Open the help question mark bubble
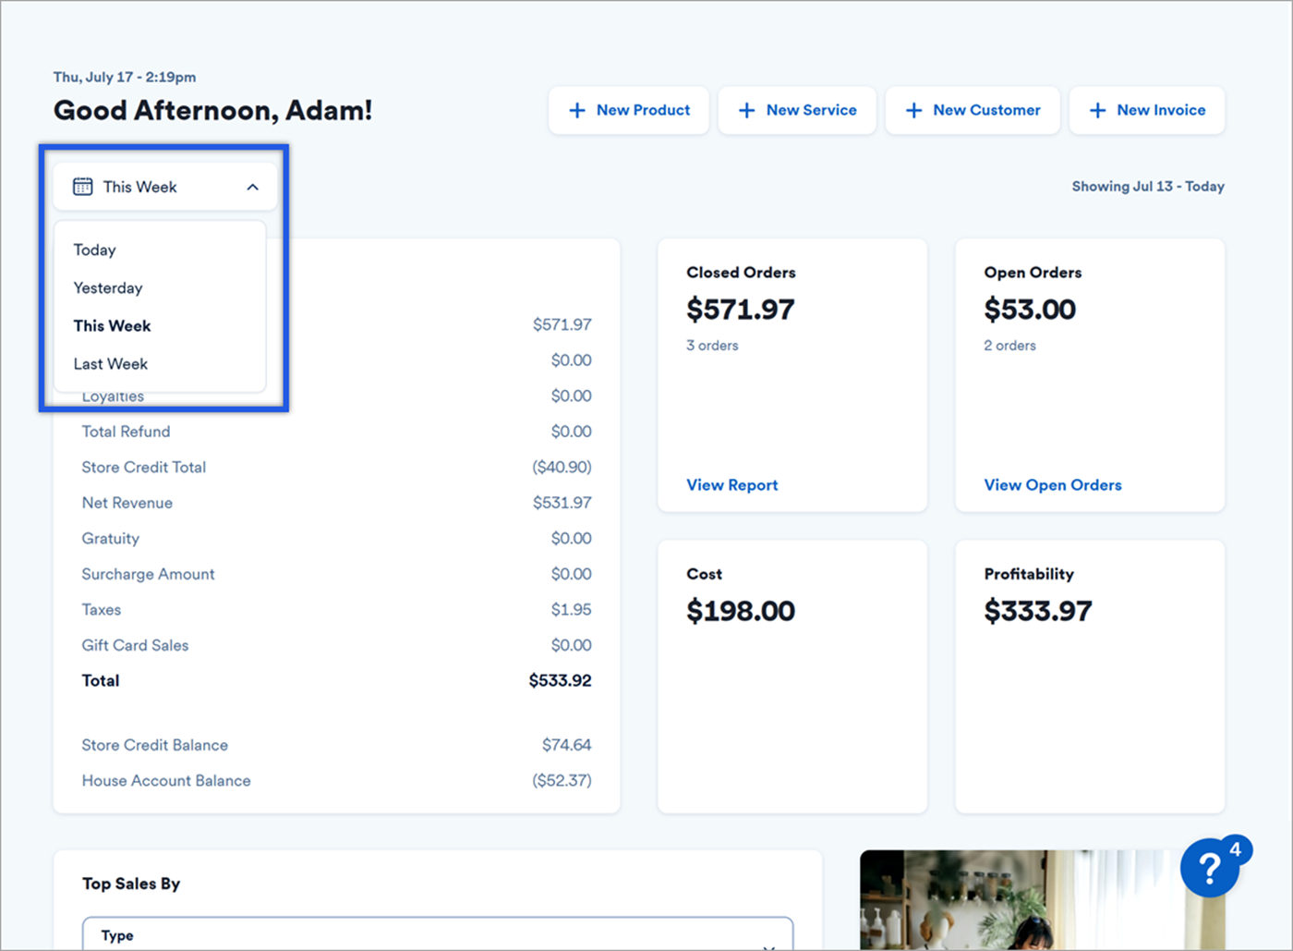The image size is (1293, 951). [x=1208, y=868]
